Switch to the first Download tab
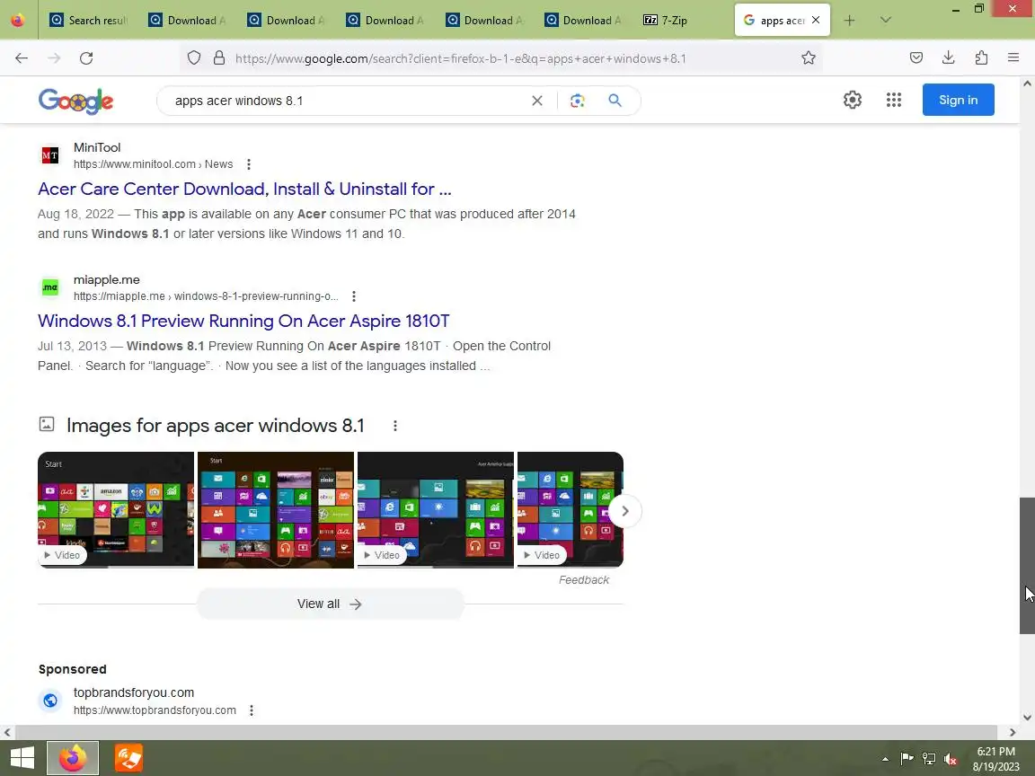The image size is (1035, 776). 188,21
